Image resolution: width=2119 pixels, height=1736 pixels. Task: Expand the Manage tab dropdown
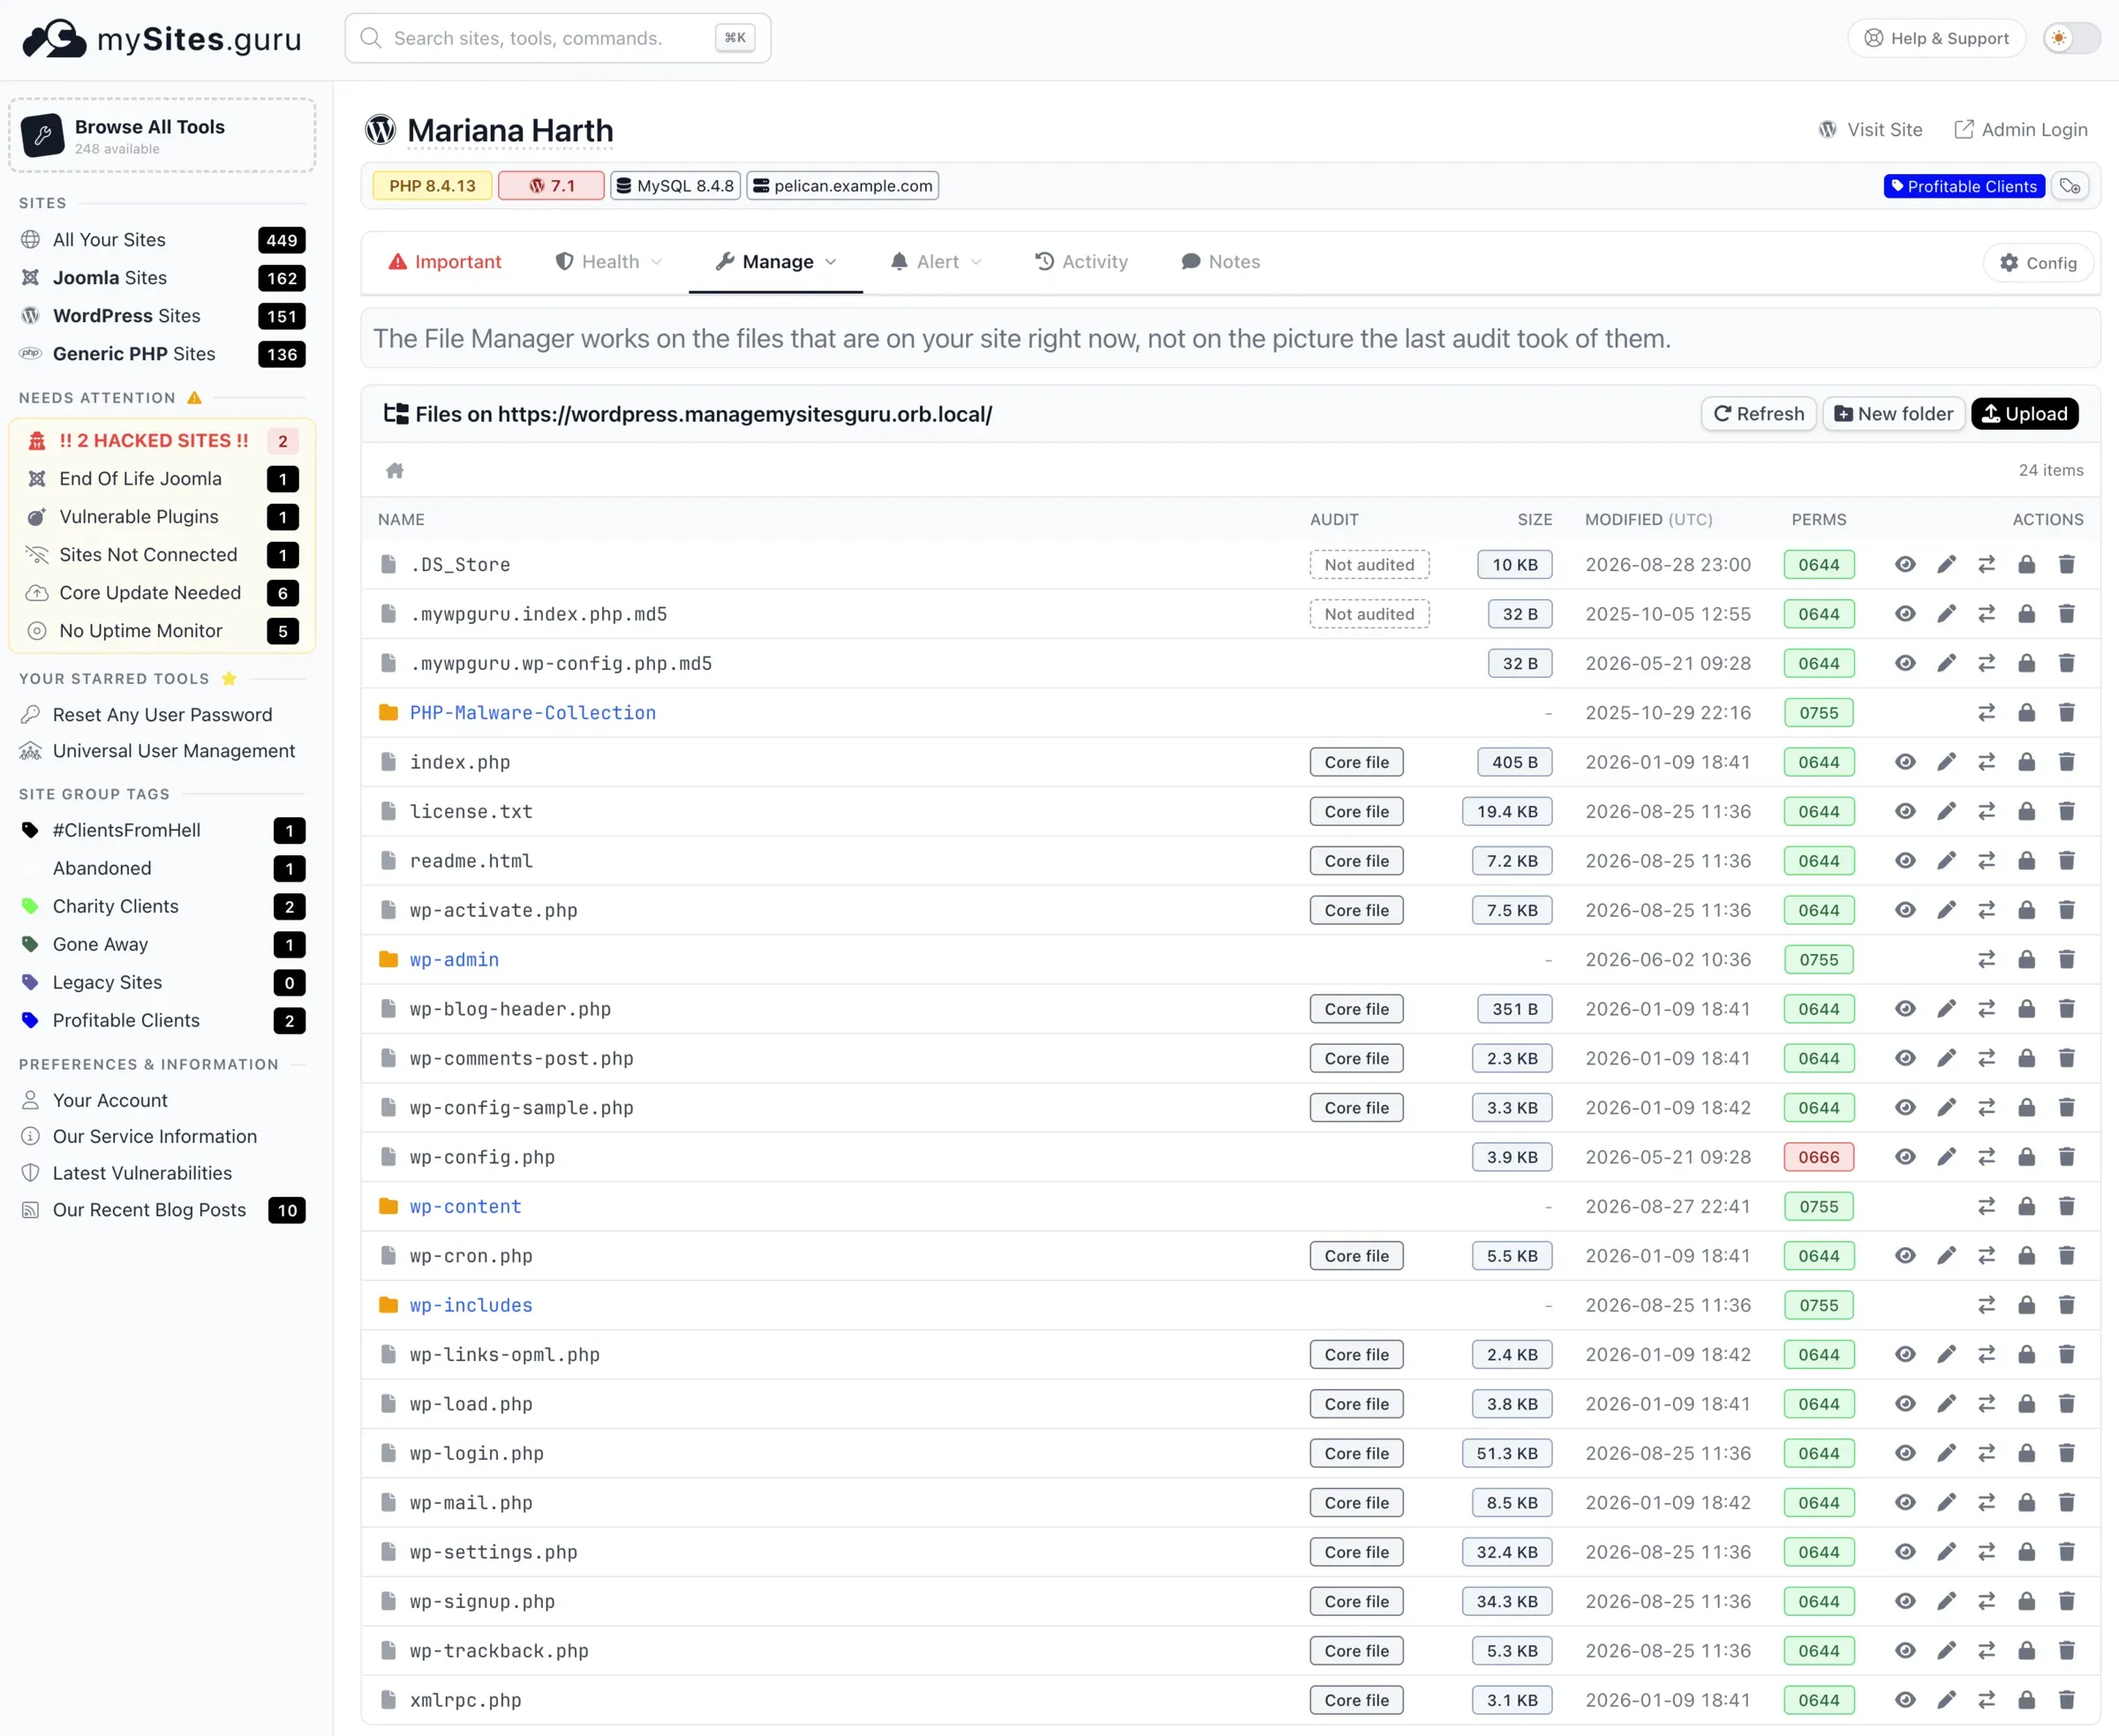pos(776,262)
